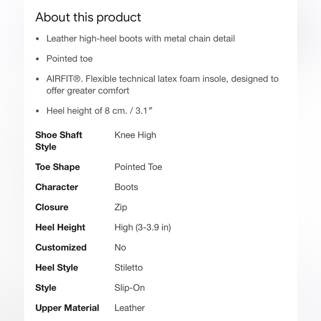The image size is (321, 321).
Task: Select the heel height 8 cm bullet
Action: (99, 111)
